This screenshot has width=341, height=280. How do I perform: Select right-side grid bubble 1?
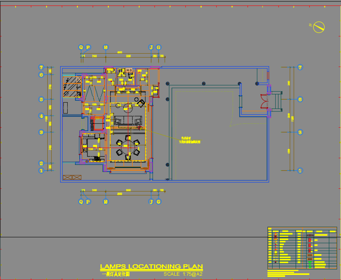tap(300, 171)
